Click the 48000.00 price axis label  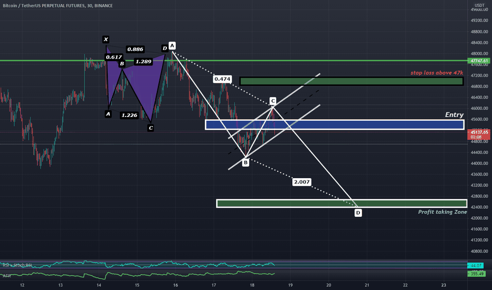[479, 54]
